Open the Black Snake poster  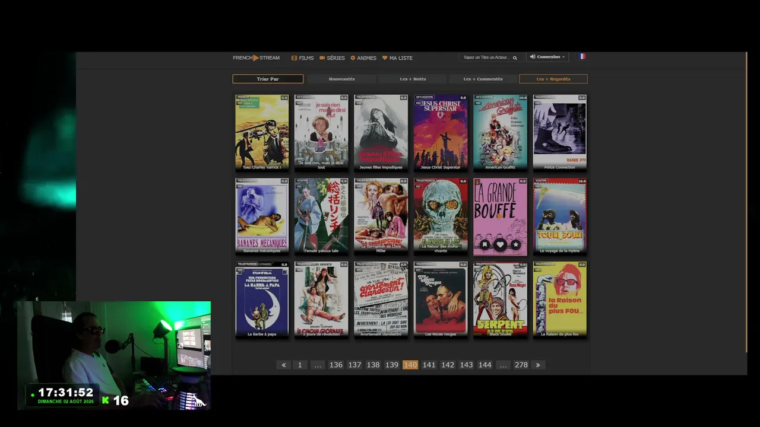tap(500, 299)
